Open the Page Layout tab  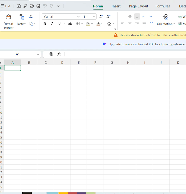click(138, 6)
